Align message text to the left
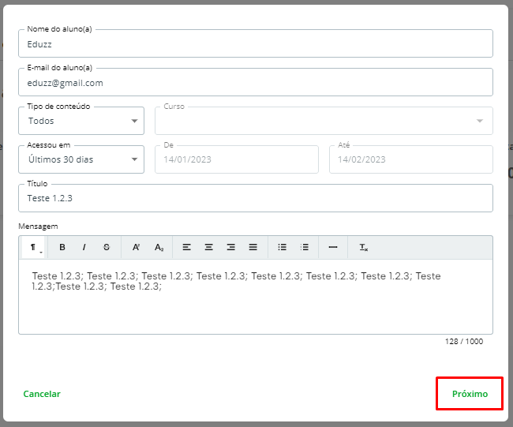This screenshot has height=427, width=513. pos(187,248)
